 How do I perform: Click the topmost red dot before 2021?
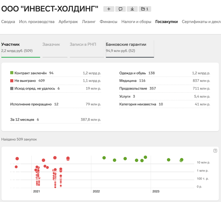coord(17,159)
